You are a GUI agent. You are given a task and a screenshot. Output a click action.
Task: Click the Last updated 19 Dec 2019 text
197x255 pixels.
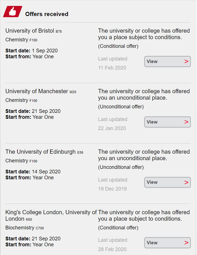coord(113,184)
